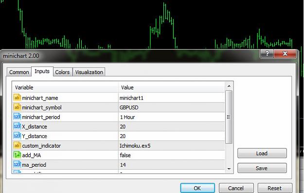Click the string icon beside custom_indicator

(17, 145)
